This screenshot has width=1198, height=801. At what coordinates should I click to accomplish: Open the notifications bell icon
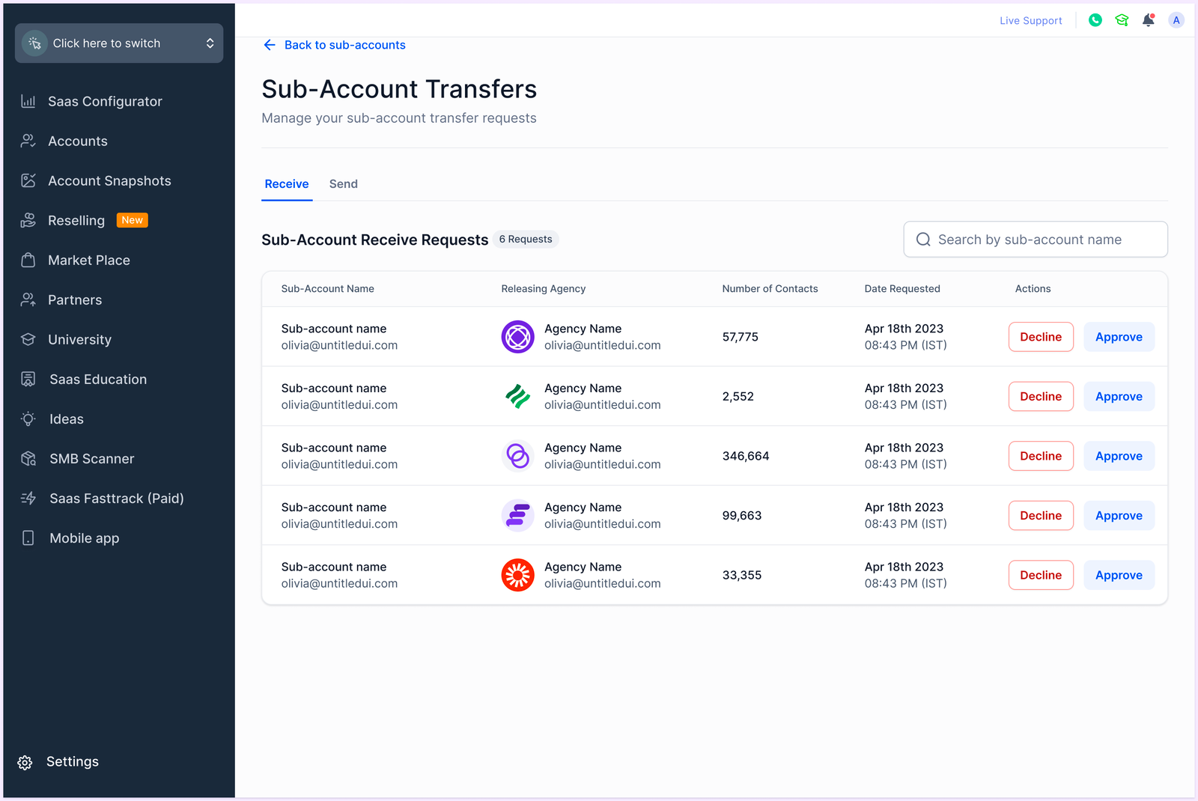(x=1148, y=20)
